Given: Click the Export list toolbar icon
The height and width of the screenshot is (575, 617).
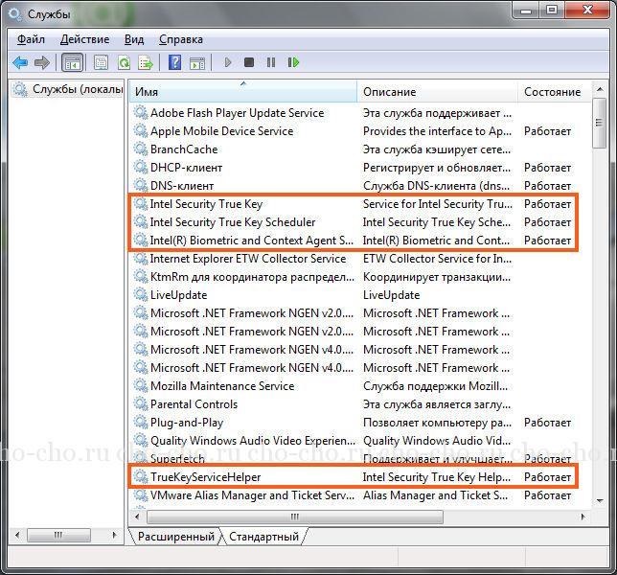Looking at the screenshot, I should (146, 62).
